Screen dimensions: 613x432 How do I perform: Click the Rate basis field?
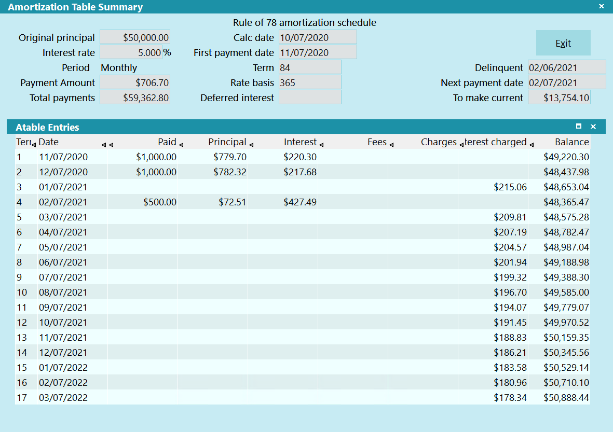tap(310, 82)
